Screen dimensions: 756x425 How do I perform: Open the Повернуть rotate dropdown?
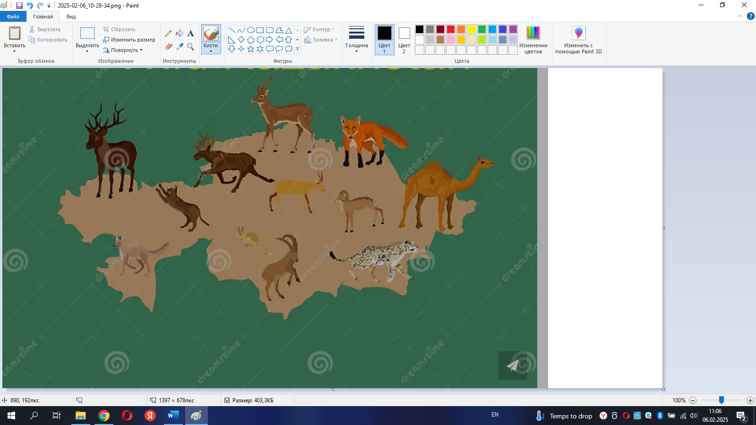[122, 50]
